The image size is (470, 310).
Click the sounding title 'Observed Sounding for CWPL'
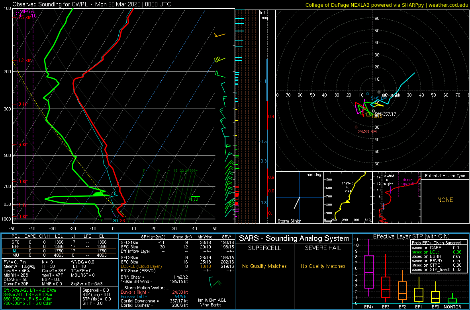point(51,4)
